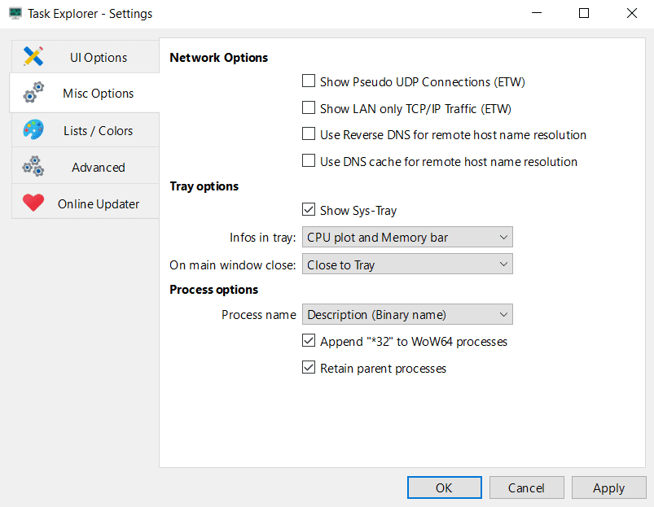Screen dimensions: 654x507
Task: Uncheck the Show Sys-Tray option
Action: tap(309, 211)
